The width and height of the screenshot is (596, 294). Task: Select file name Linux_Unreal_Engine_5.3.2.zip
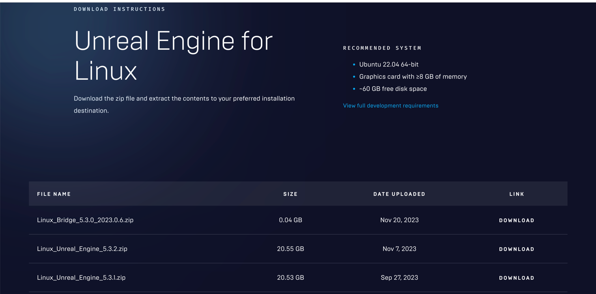(82, 249)
